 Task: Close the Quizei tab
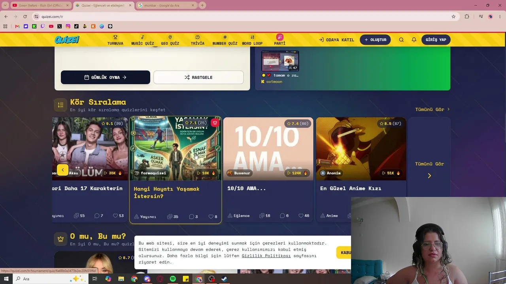(x=130, y=5)
